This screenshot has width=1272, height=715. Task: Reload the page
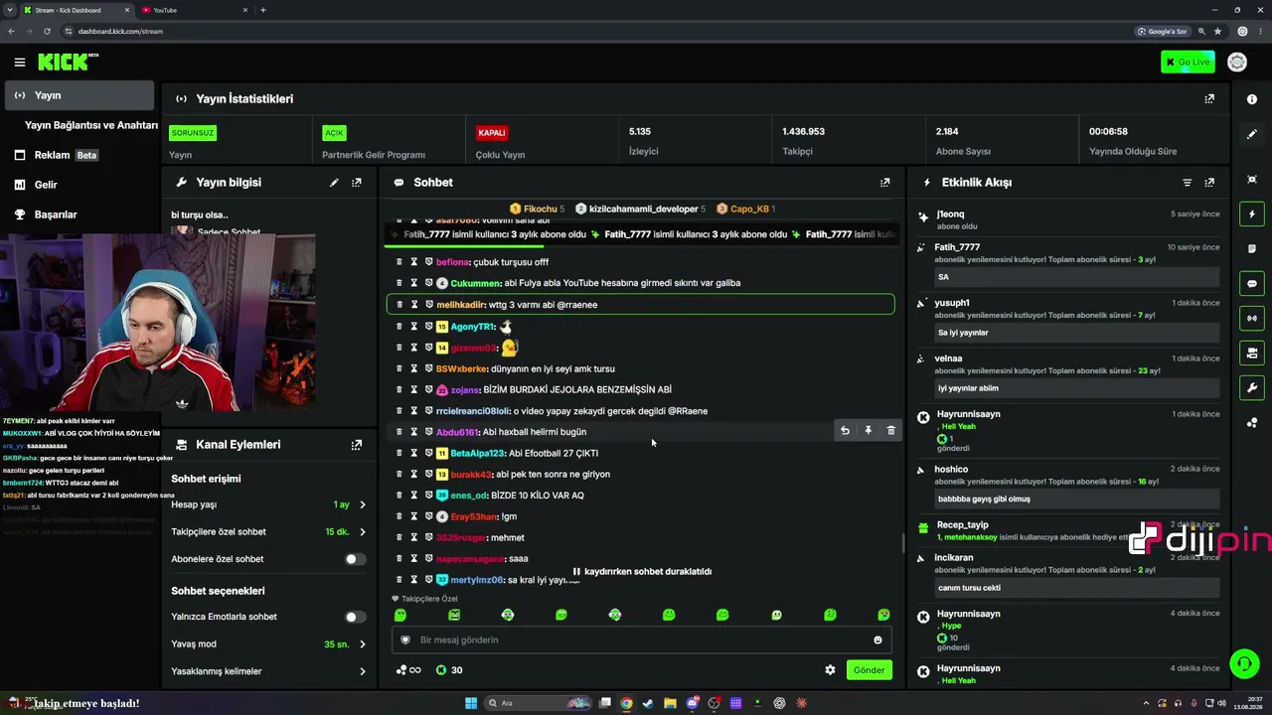pyautogui.click(x=46, y=31)
